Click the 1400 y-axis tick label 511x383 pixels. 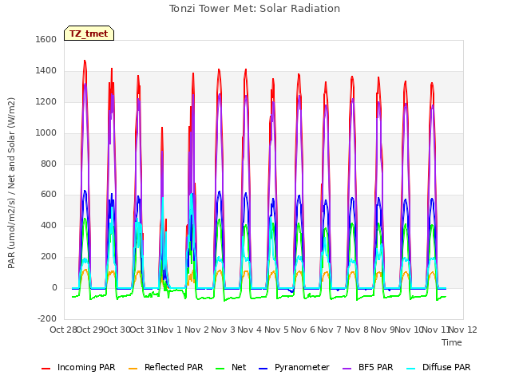coord(46,71)
